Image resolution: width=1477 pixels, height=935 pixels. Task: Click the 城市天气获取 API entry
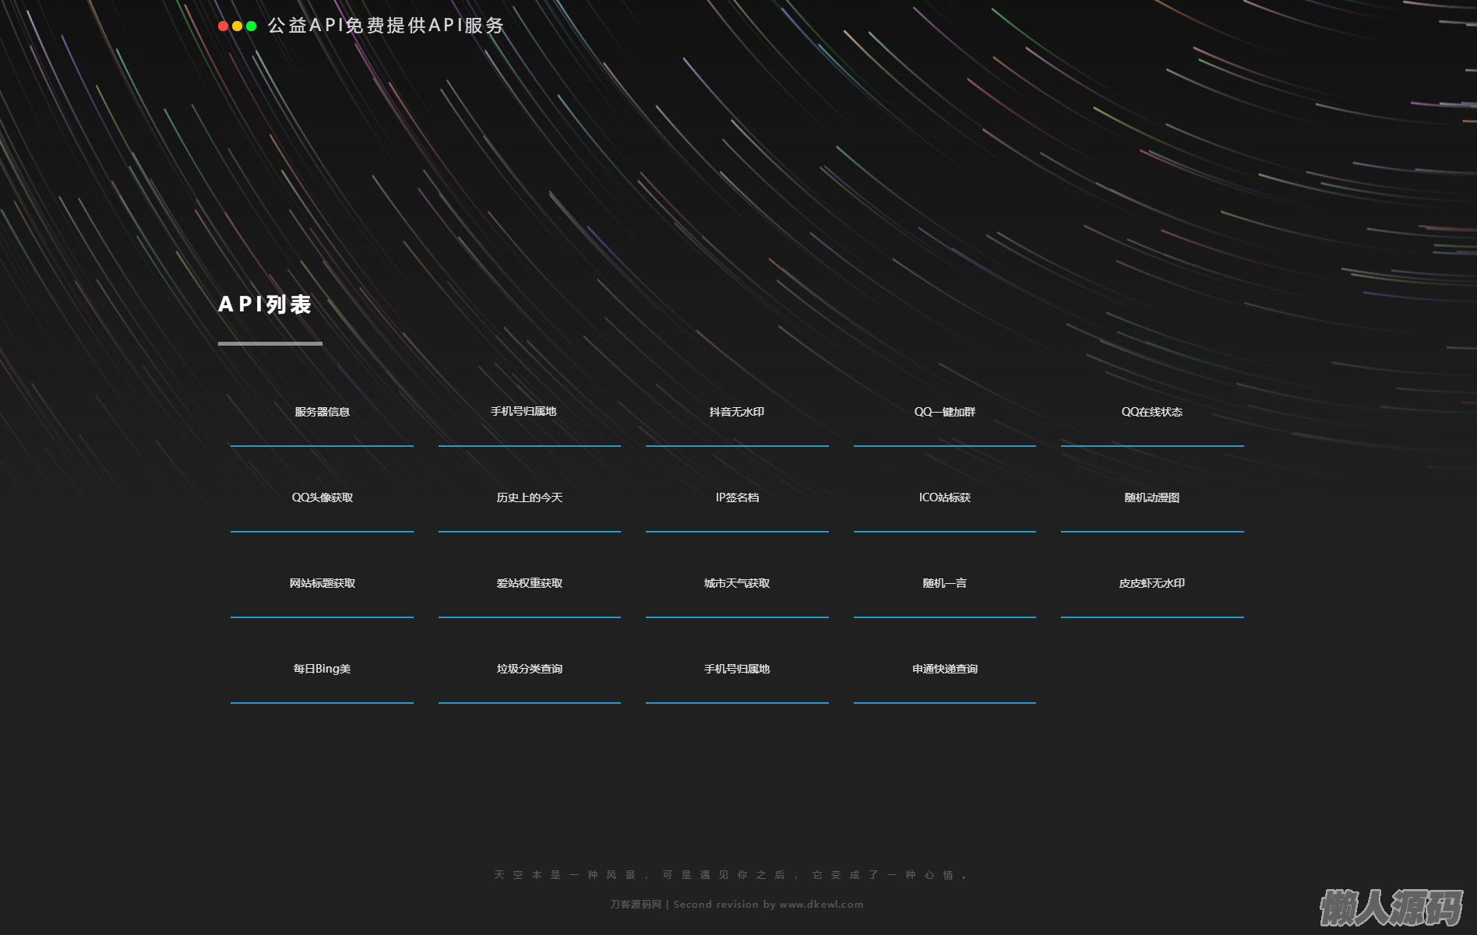point(737,583)
